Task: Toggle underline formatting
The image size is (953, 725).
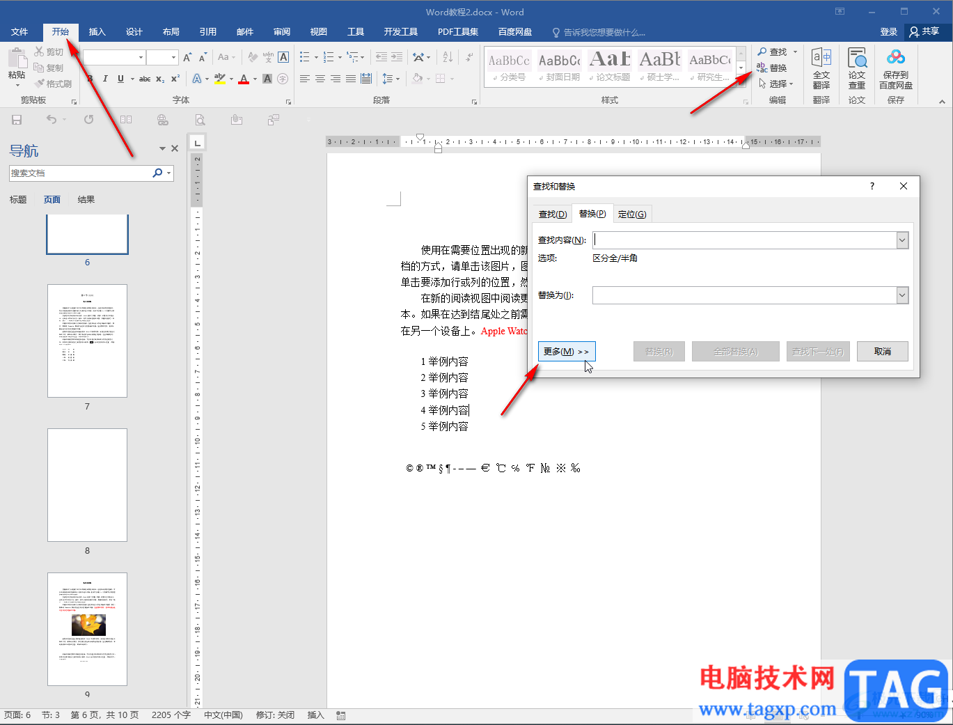Action: coord(120,79)
